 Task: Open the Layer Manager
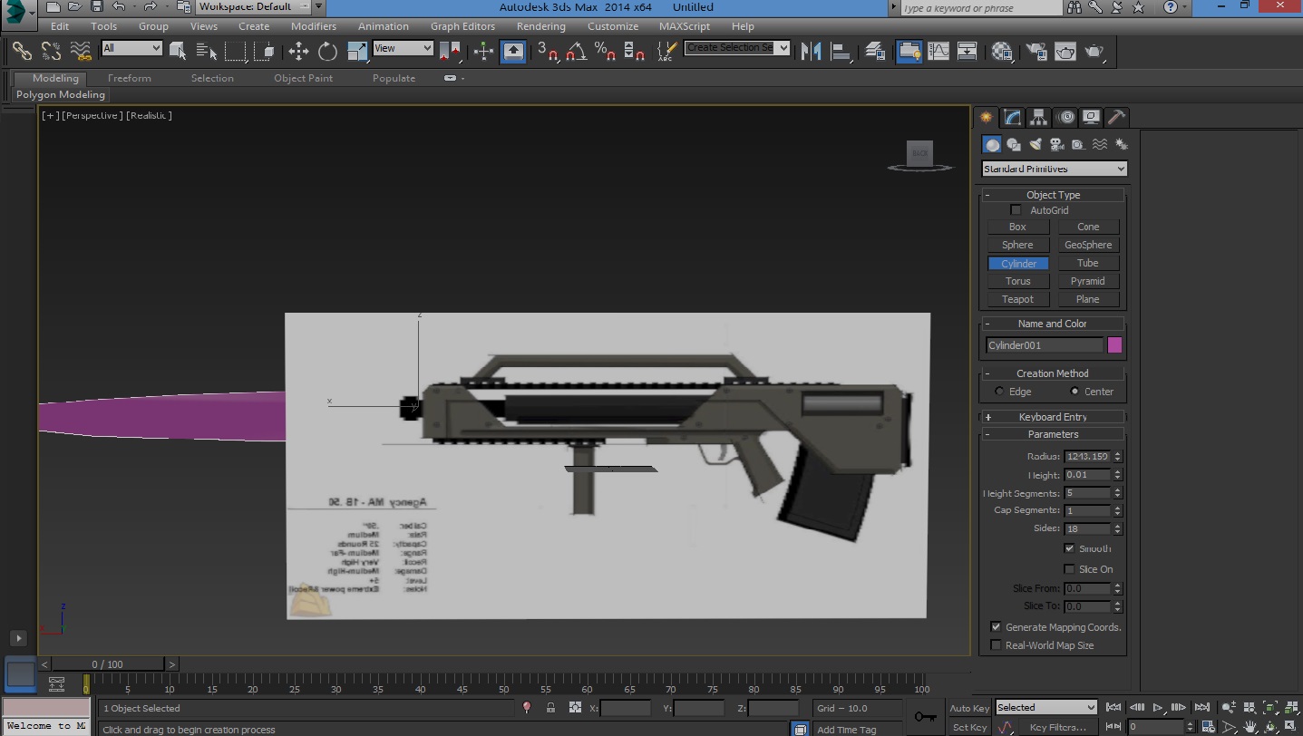pyautogui.click(x=875, y=51)
